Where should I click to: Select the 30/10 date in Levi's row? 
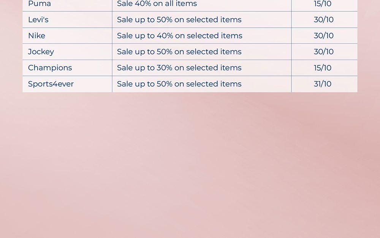click(x=324, y=20)
